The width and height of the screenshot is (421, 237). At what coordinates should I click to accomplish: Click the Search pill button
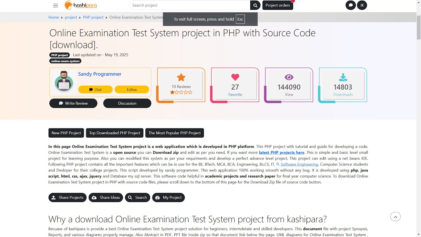tap(137, 197)
